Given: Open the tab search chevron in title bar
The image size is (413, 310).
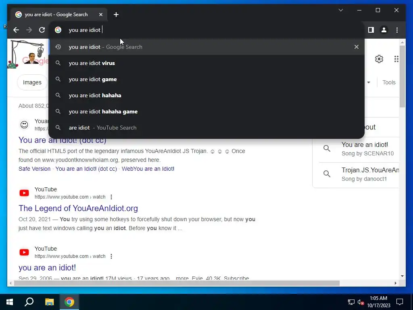Looking at the screenshot, I should 340,10.
